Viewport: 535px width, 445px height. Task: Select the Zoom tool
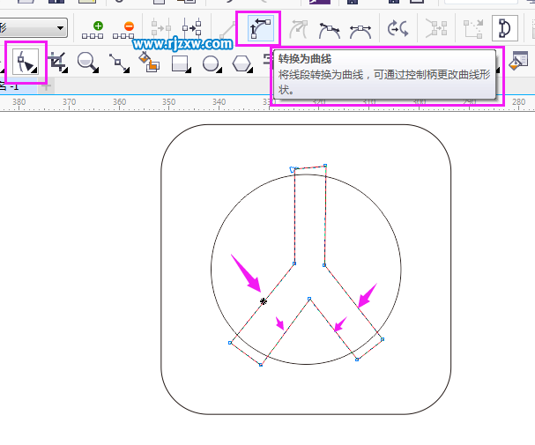pos(88,63)
